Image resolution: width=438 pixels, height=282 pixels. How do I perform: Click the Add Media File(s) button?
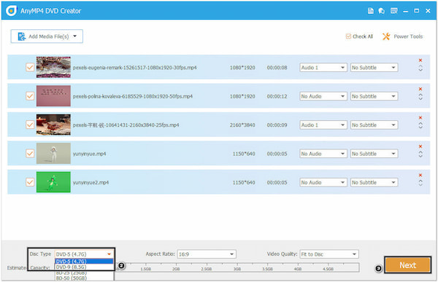[x=47, y=36]
